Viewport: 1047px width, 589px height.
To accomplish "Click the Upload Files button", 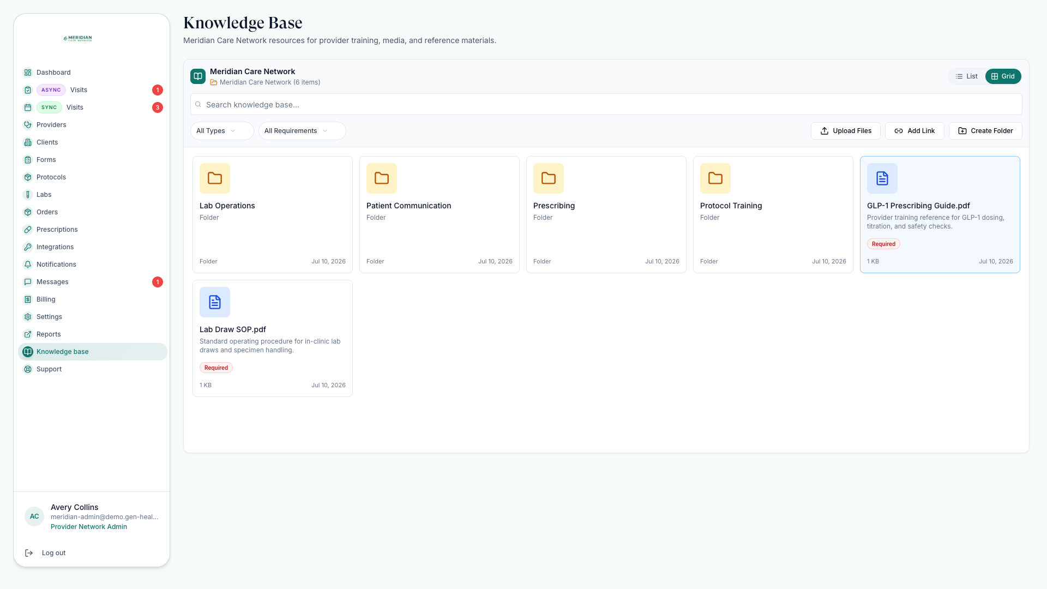I will (x=846, y=131).
